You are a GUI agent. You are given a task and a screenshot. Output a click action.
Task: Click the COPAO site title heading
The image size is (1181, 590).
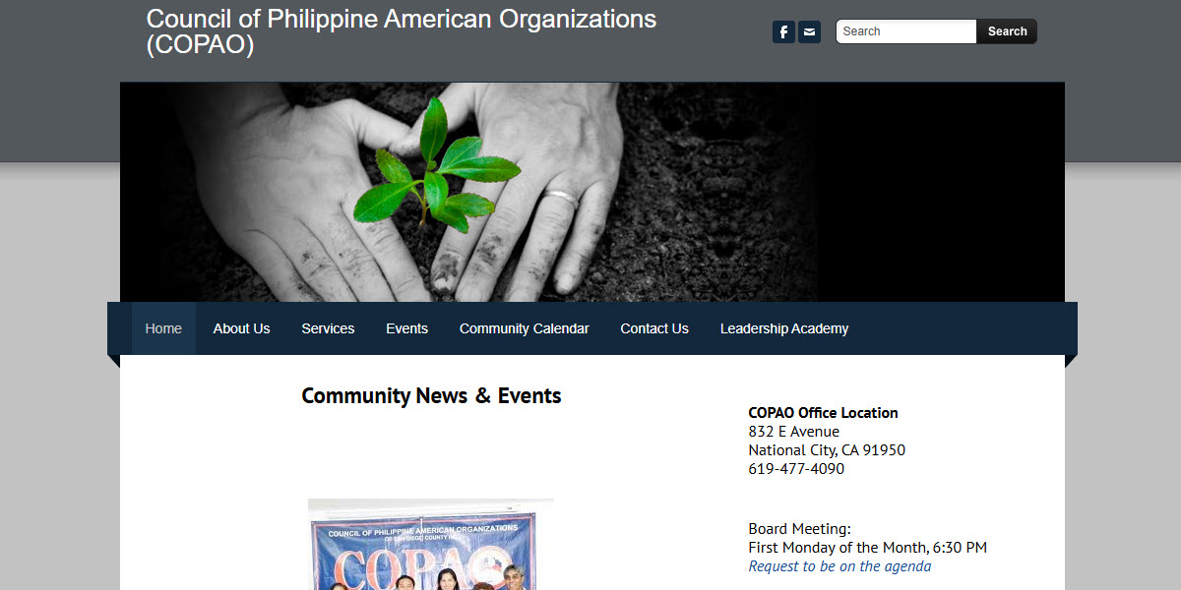[401, 31]
